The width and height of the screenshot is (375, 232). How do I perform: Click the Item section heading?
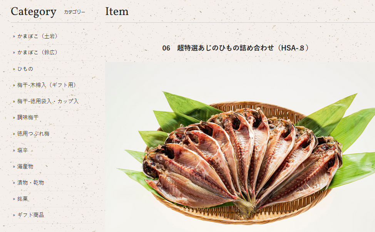click(117, 11)
